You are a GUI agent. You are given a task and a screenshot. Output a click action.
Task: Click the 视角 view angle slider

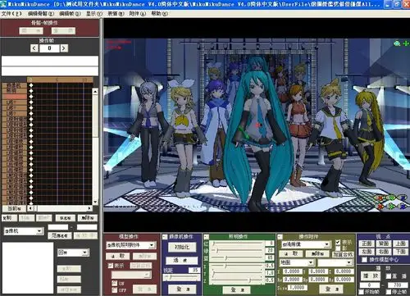(x=181, y=277)
